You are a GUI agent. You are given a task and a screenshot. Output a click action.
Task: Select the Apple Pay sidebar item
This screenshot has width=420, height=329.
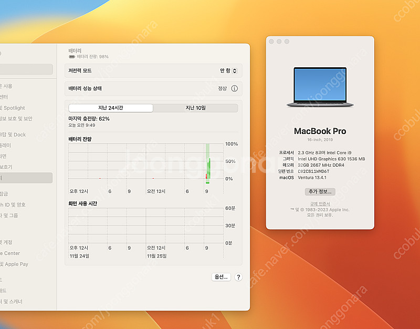pyautogui.click(x=14, y=264)
